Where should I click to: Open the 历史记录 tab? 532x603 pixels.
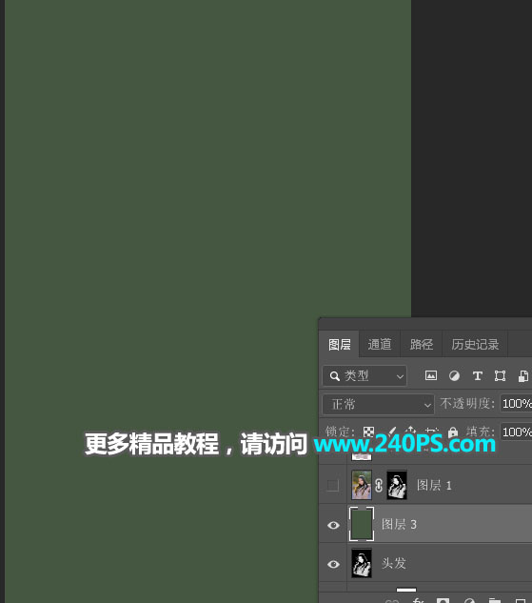tap(475, 344)
